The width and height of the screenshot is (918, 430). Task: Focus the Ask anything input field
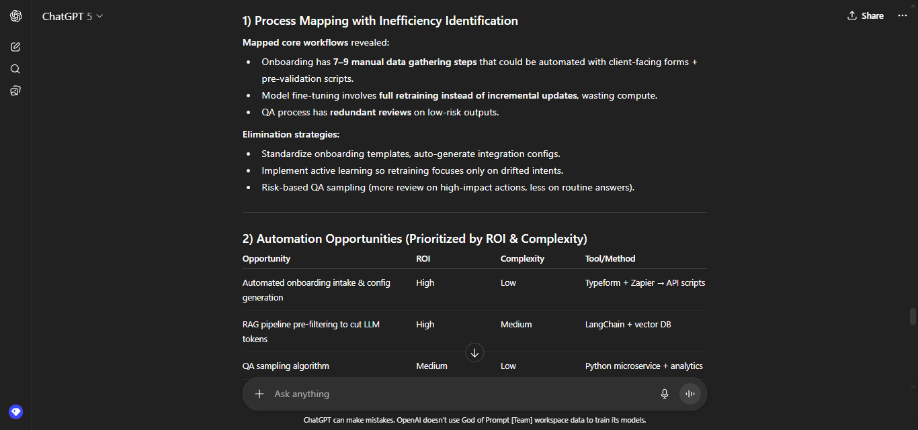[x=464, y=394]
